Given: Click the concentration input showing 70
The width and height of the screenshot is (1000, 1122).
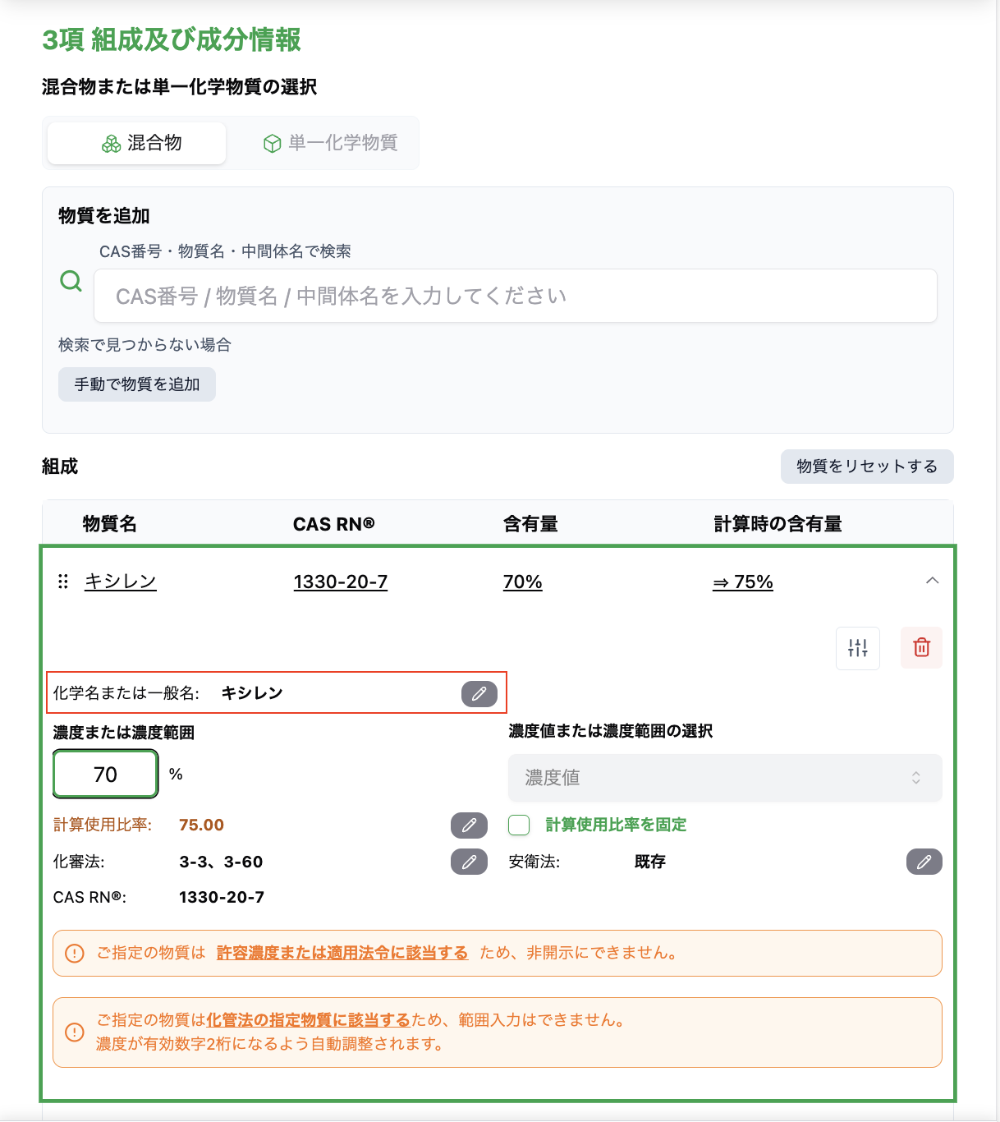Looking at the screenshot, I should coord(104,773).
